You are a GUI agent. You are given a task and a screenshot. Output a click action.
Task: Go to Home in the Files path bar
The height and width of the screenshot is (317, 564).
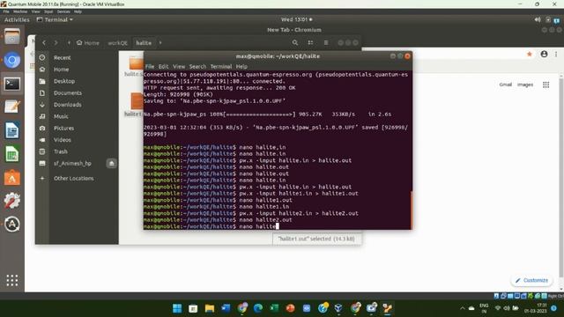(x=88, y=43)
